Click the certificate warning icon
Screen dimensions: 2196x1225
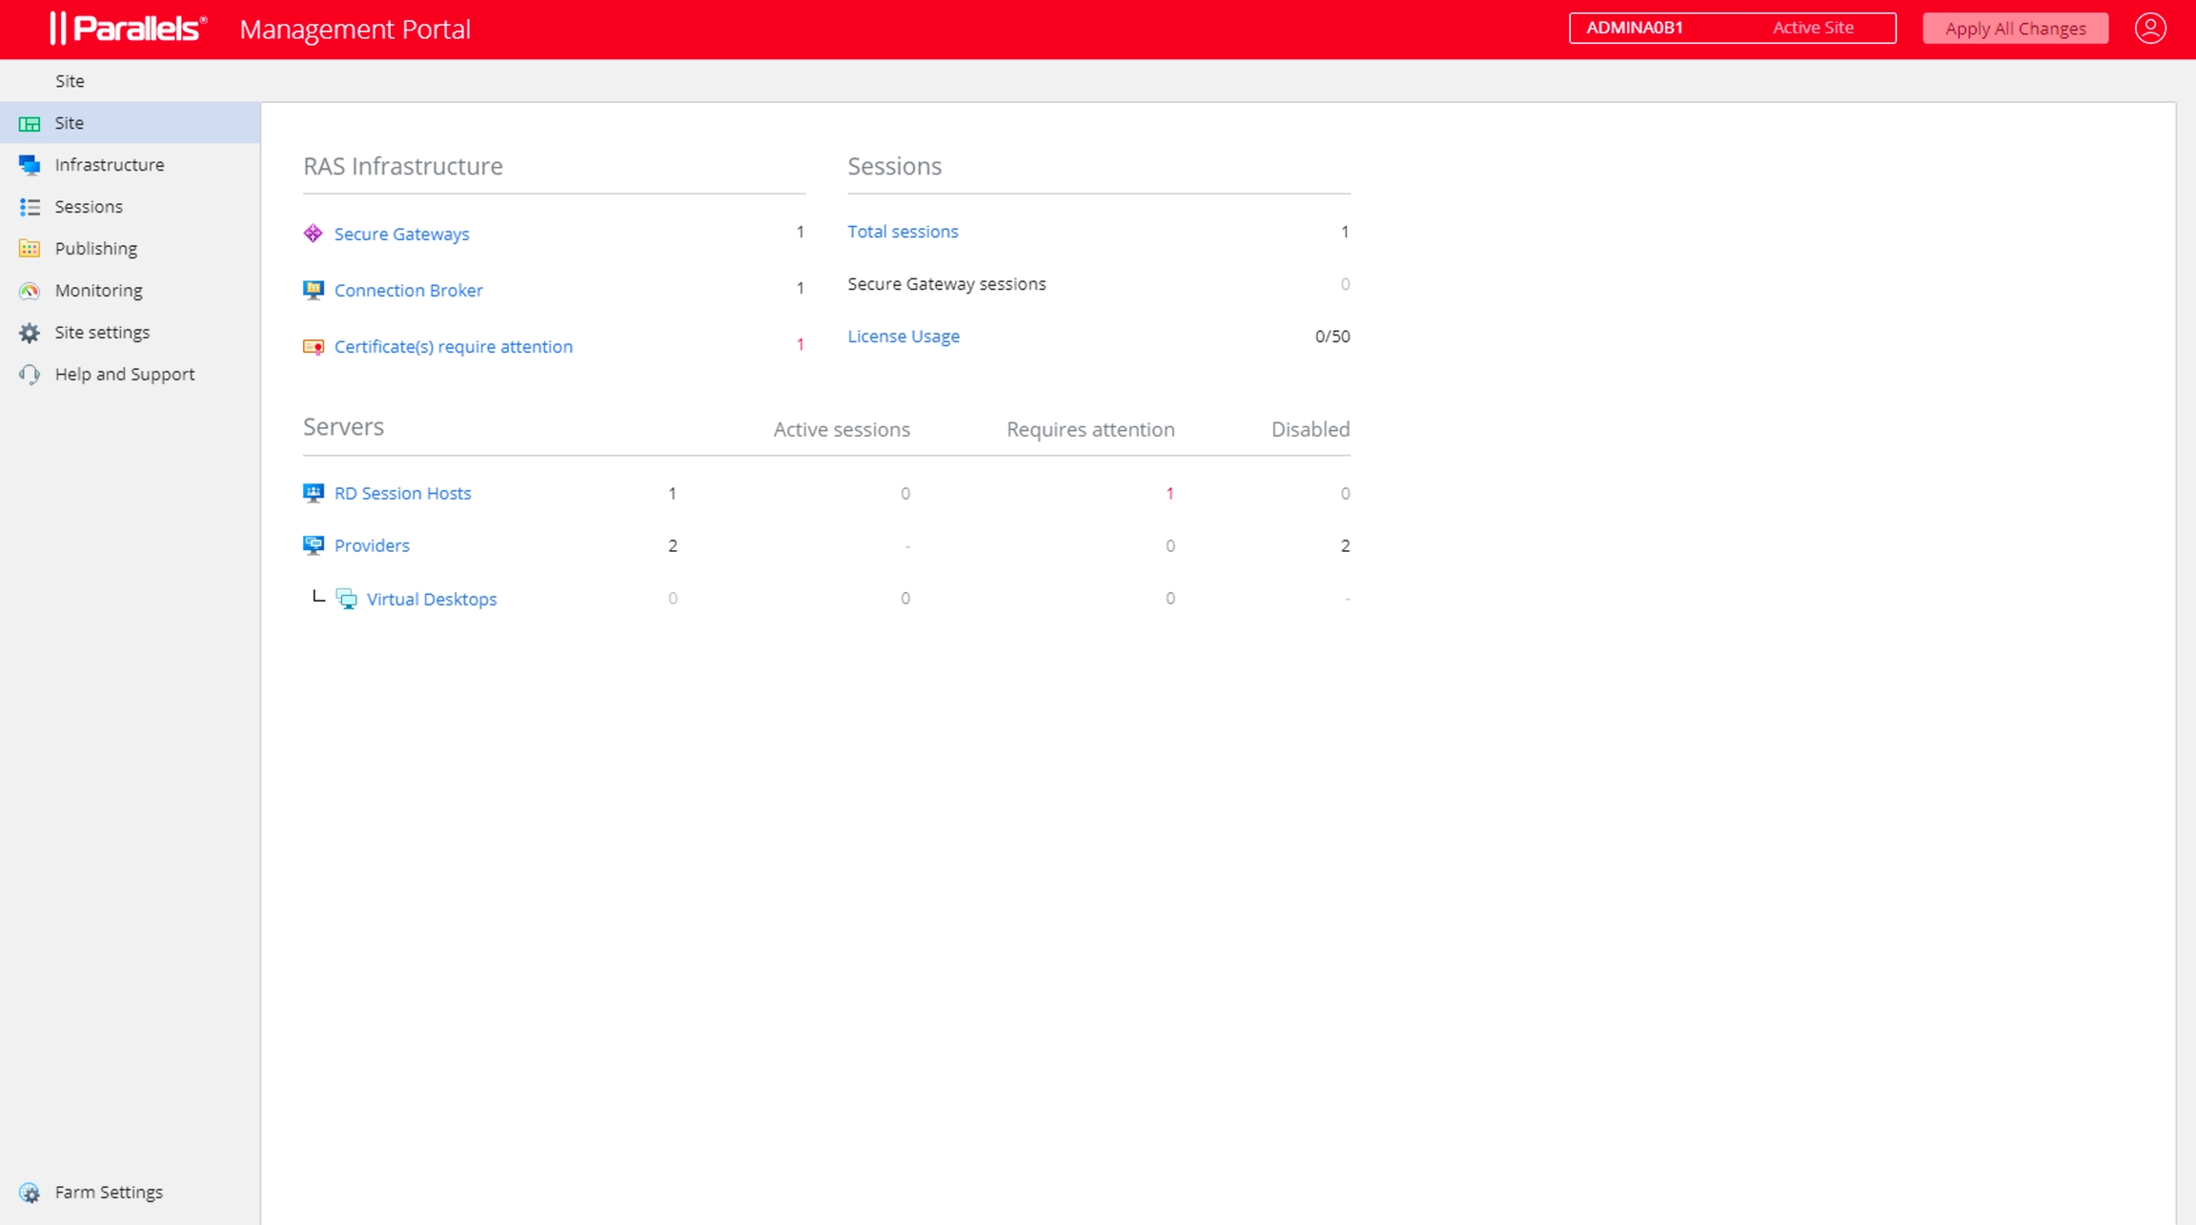[313, 347]
